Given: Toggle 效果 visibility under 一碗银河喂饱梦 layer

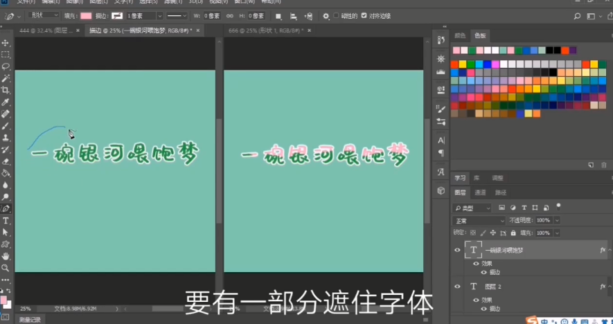Looking at the screenshot, I should (x=476, y=264).
